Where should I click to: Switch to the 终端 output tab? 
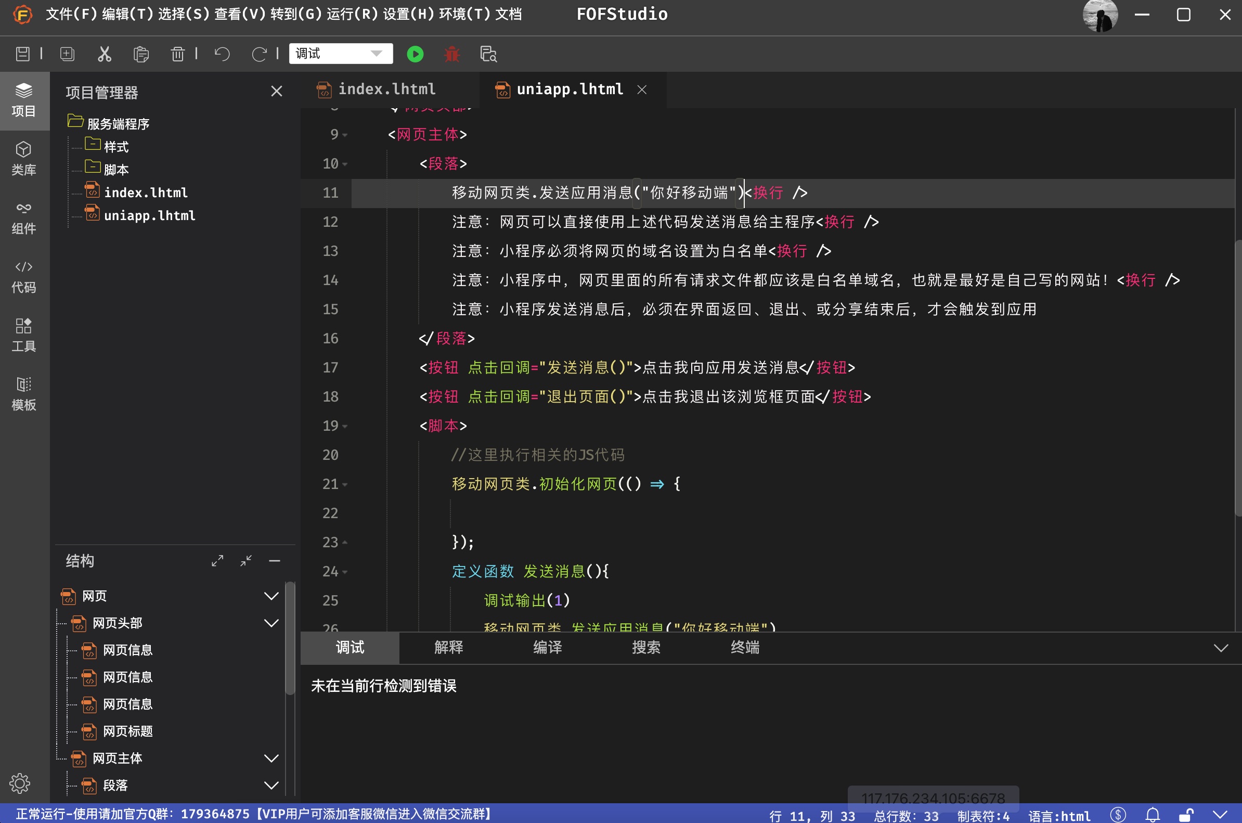745,647
